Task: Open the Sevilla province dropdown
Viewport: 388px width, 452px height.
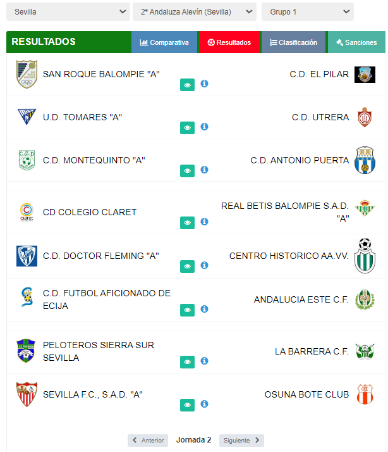Action: [x=68, y=12]
